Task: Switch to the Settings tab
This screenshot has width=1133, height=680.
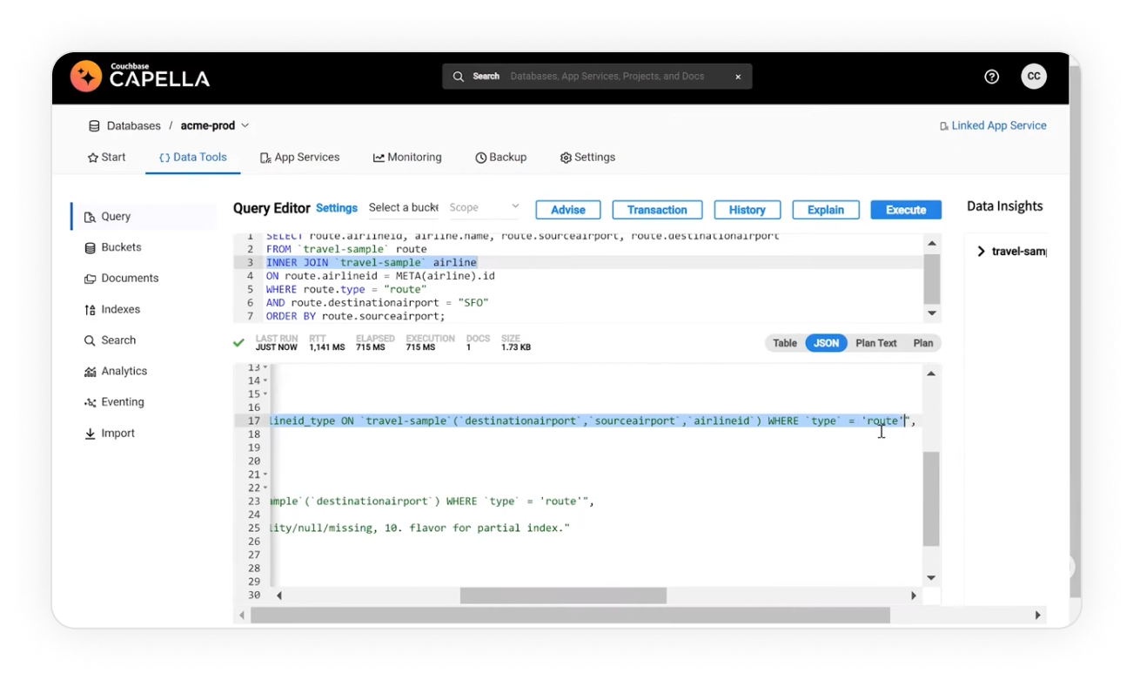Action: click(x=587, y=158)
